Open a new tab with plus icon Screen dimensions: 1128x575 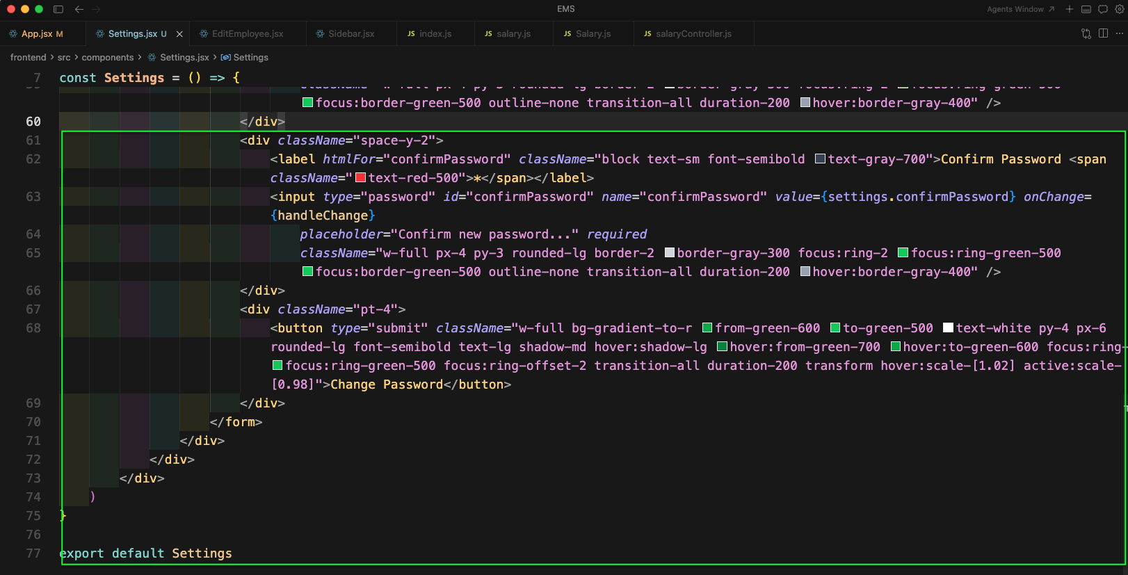point(1070,9)
